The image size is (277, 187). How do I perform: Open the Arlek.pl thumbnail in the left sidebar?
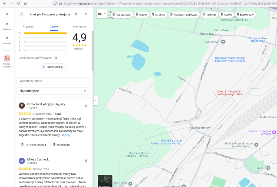coord(7,58)
